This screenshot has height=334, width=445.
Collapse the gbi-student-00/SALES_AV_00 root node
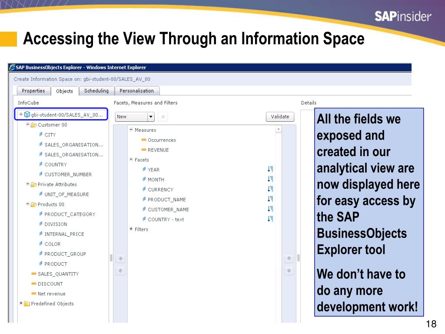click(x=21, y=114)
